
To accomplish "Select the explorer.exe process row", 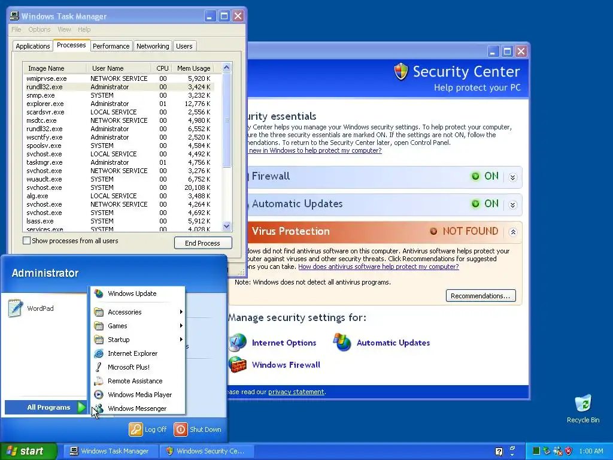I will click(119, 104).
